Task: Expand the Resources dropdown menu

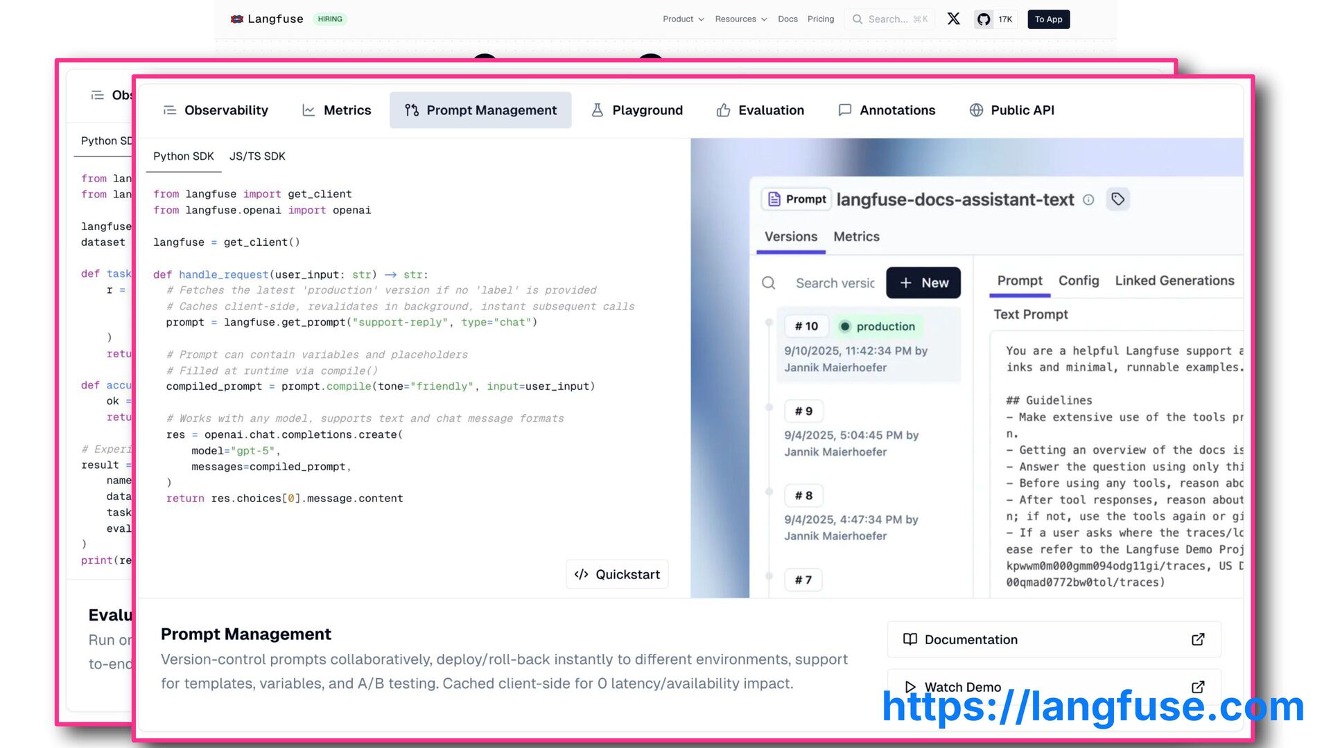Action: 740,19
